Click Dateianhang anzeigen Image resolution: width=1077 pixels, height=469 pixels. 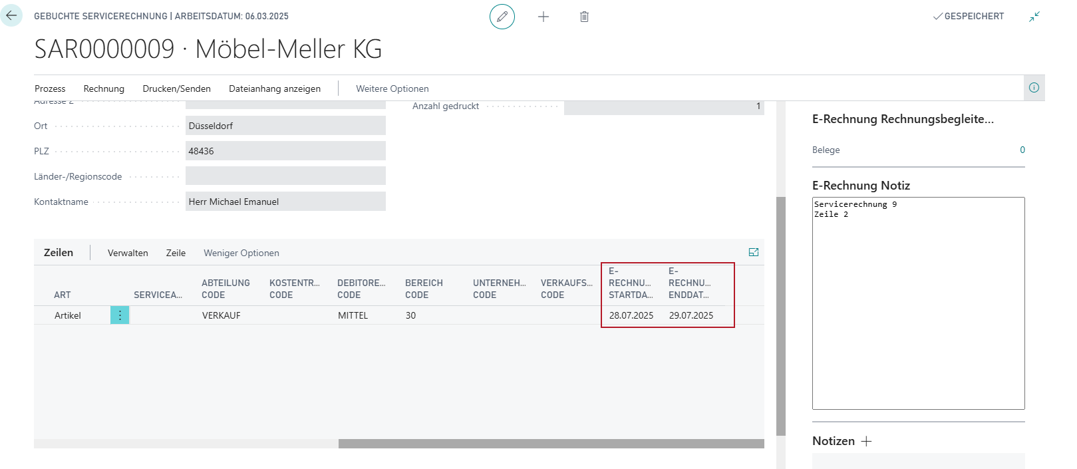(275, 88)
